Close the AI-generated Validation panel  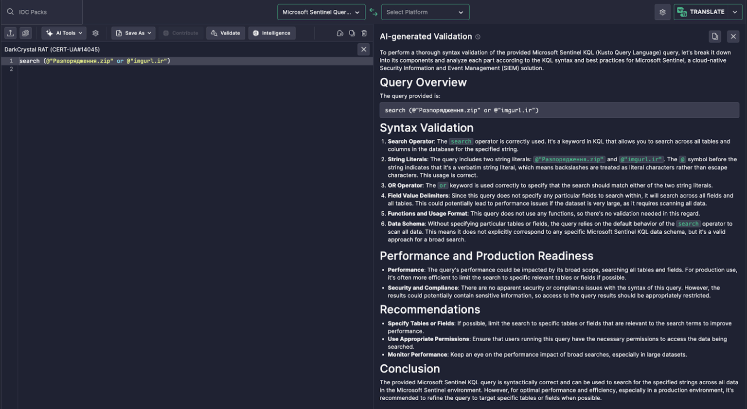tap(733, 36)
